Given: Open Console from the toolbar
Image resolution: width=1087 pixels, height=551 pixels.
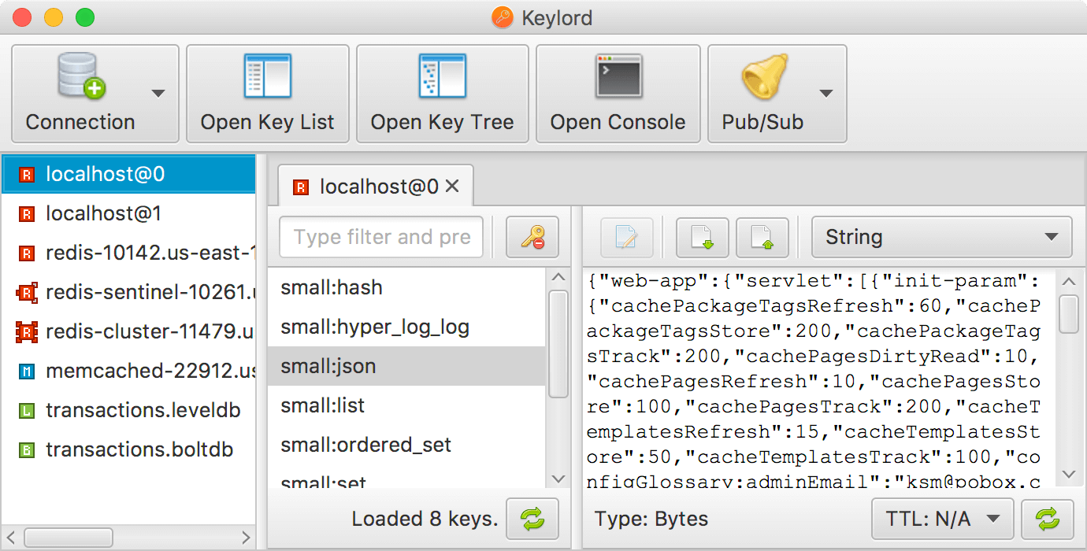Looking at the screenshot, I should click(x=618, y=94).
